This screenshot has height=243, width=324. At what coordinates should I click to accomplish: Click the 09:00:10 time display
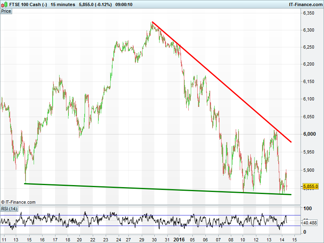(124, 4)
